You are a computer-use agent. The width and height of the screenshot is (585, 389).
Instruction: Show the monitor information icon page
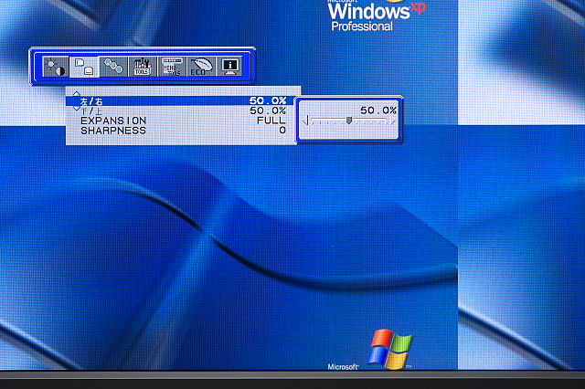coord(229,67)
